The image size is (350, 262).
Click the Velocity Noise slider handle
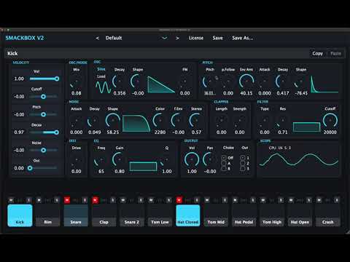point(43,150)
